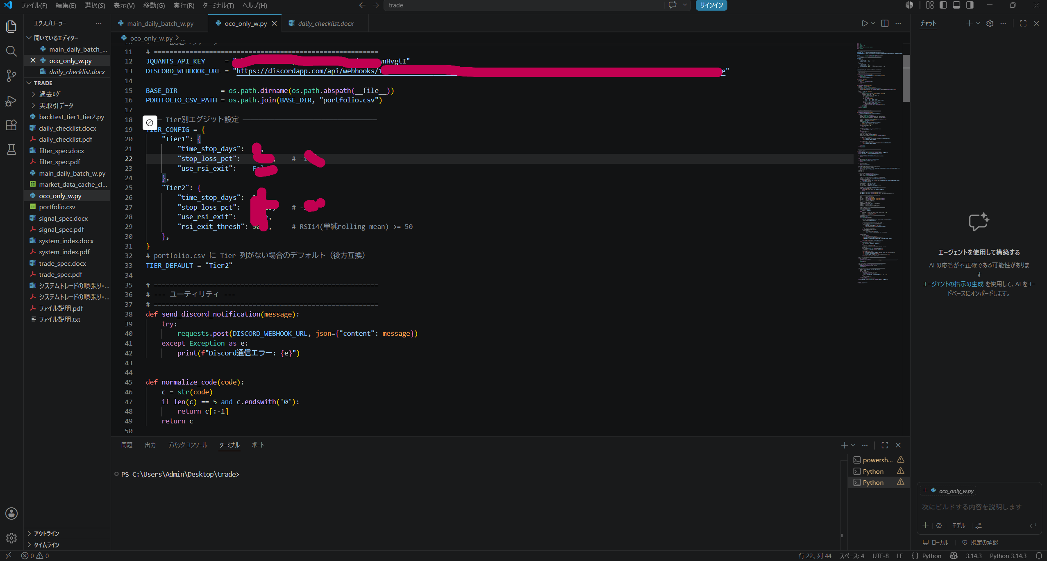
Task: Maximize the terminal panel size
Action: tap(885, 445)
